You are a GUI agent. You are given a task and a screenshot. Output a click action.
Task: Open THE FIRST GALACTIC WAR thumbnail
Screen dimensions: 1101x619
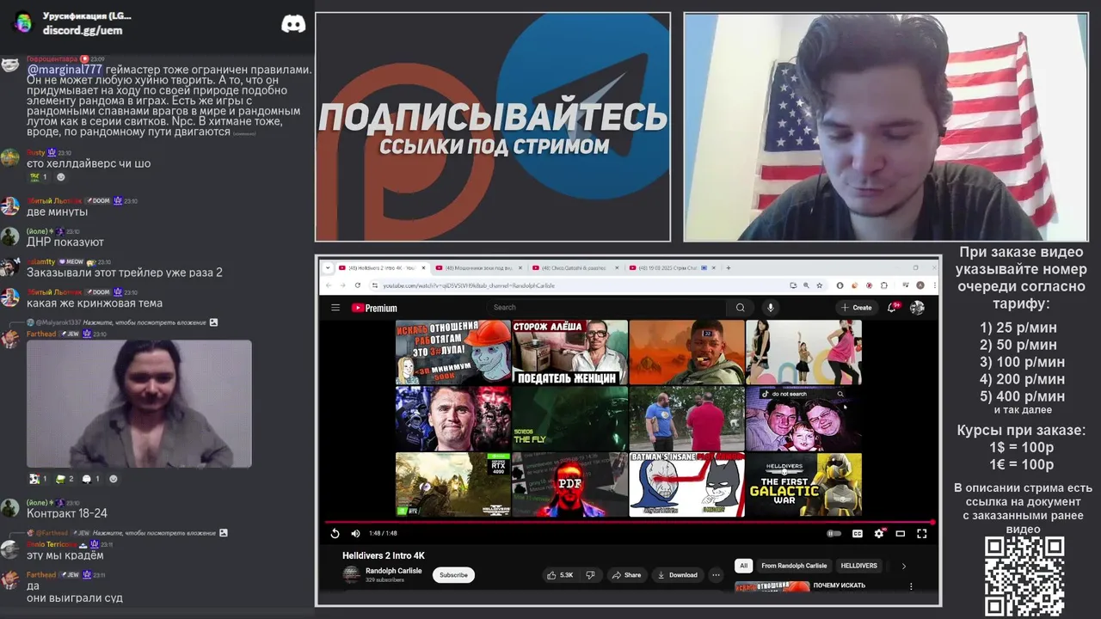point(803,484)
